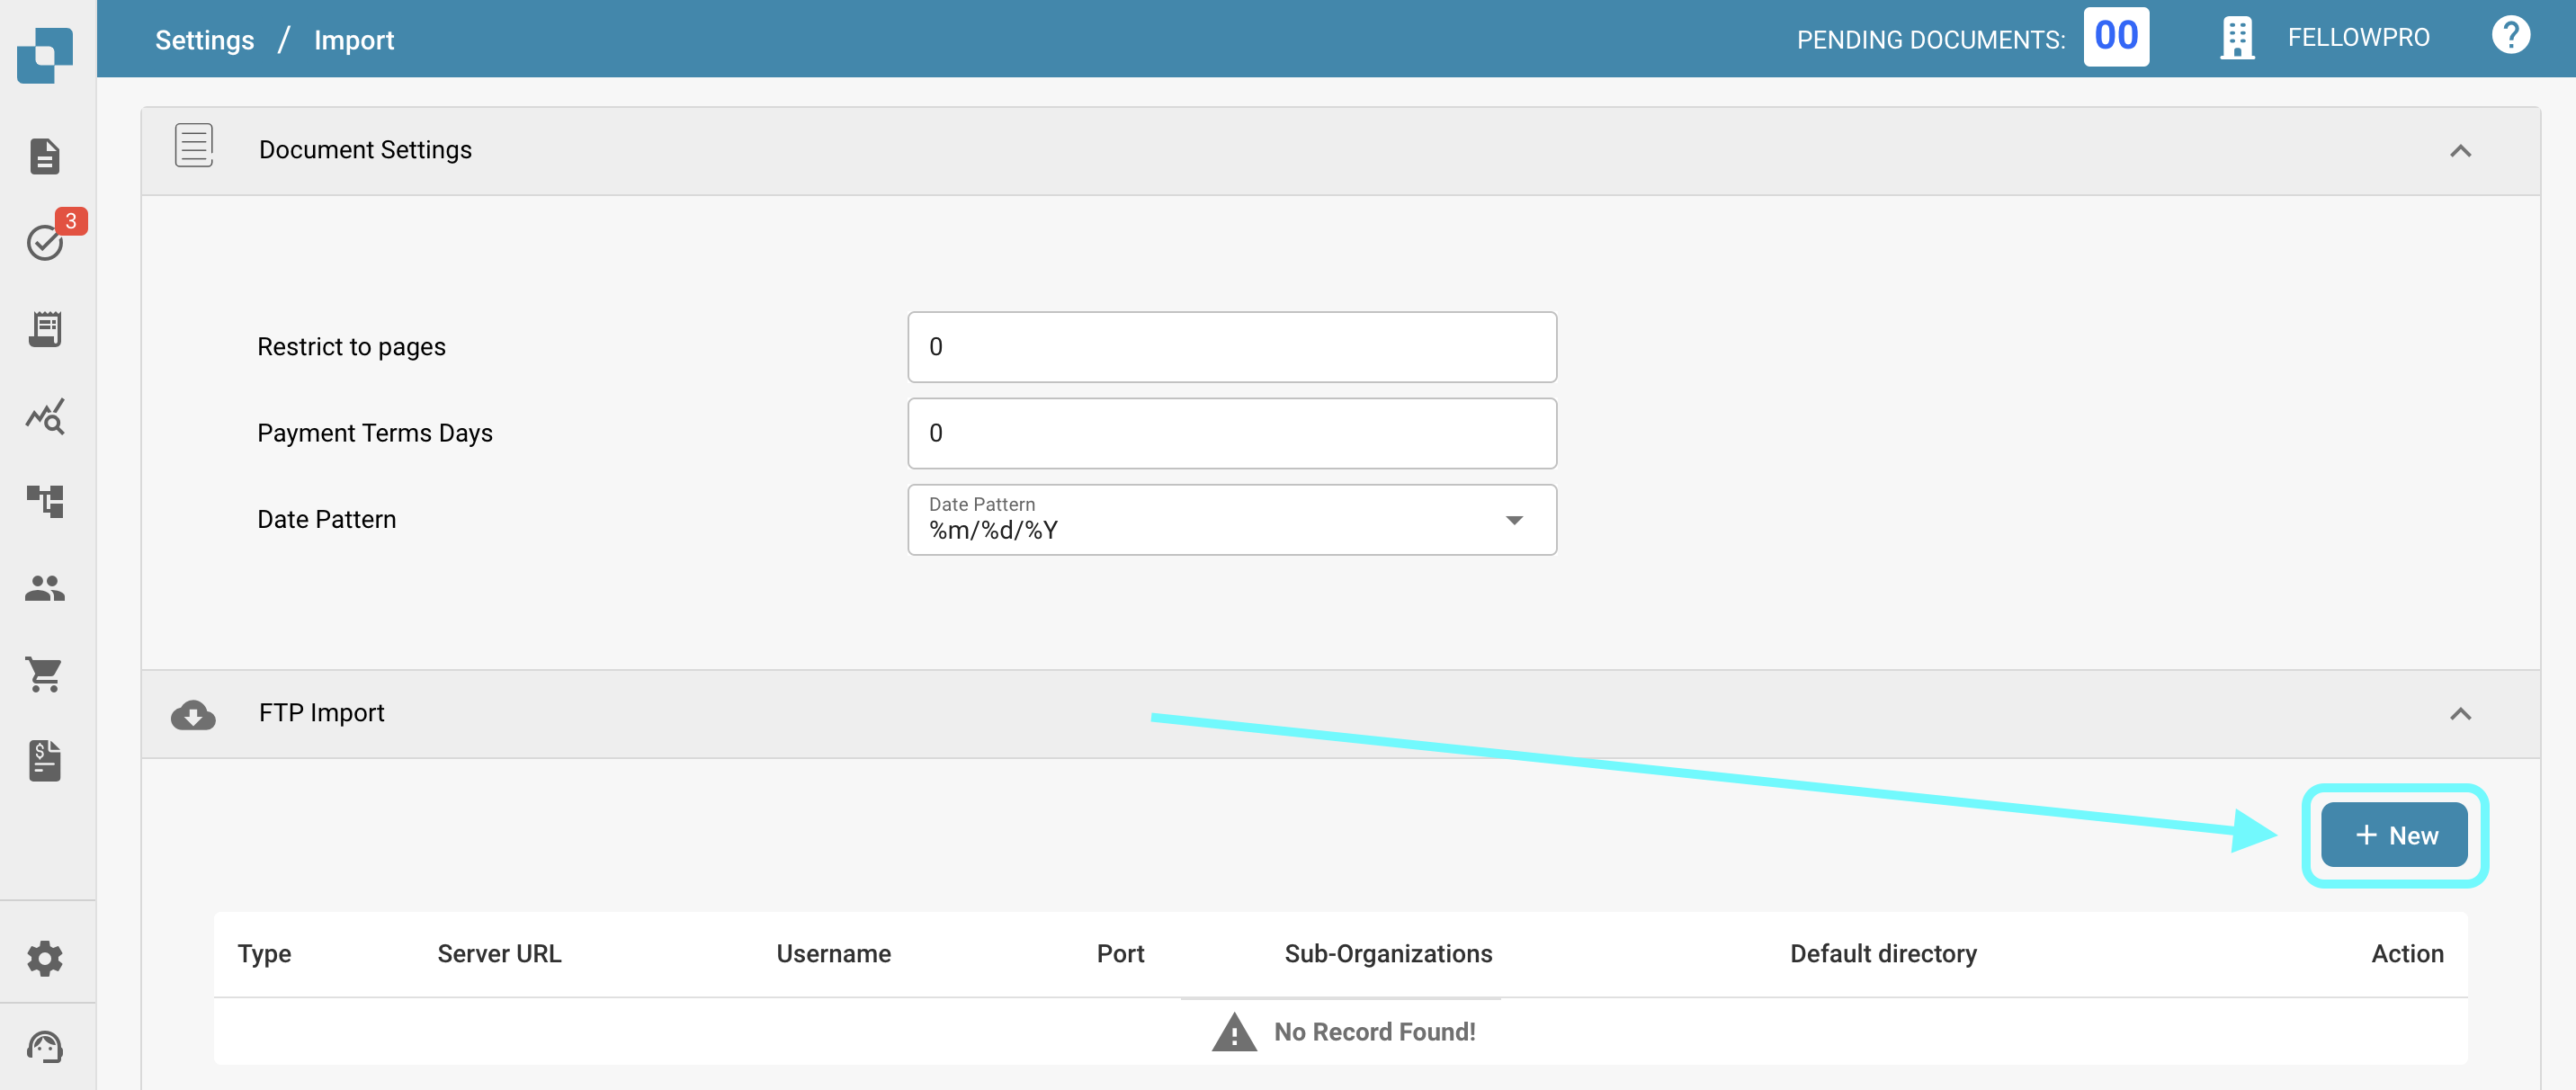
Task: Click the New button to add FTP import
Action: [2394, 834]
